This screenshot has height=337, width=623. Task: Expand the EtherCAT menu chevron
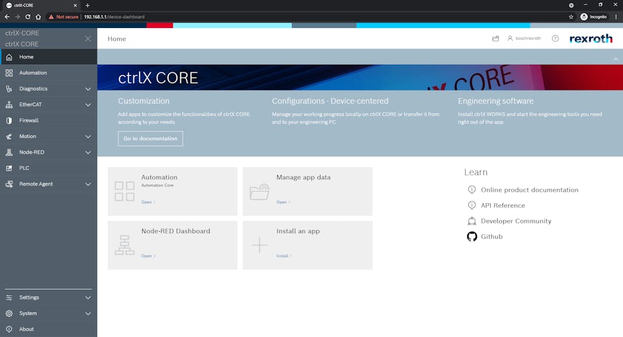click(88, 105)
